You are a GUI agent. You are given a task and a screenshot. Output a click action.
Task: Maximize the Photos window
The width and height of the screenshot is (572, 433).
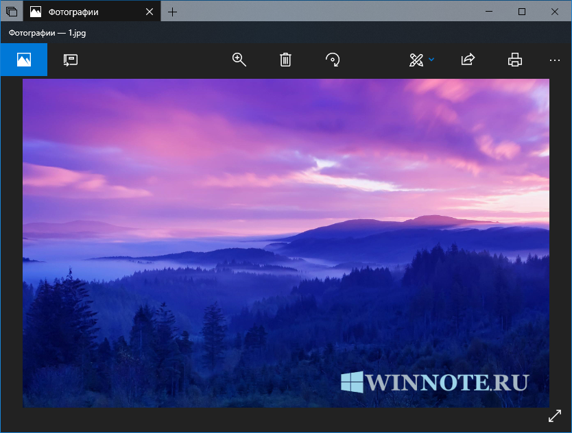coord(522,12)
